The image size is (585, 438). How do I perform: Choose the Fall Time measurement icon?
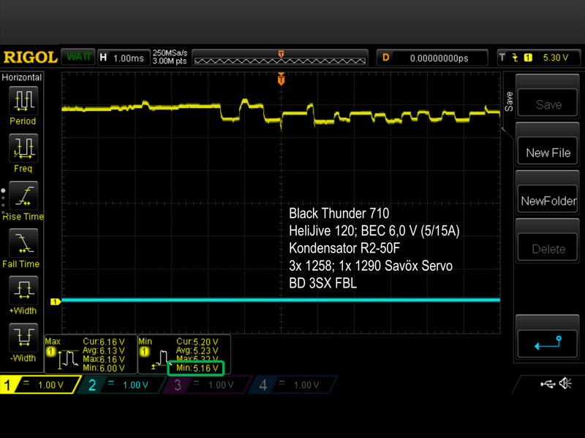(x=23, y=243)
